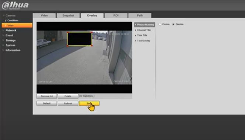The height and width of the screenshot is (140, 245).
Task: Enable privacy masking radio button
Action: (160, 24)
